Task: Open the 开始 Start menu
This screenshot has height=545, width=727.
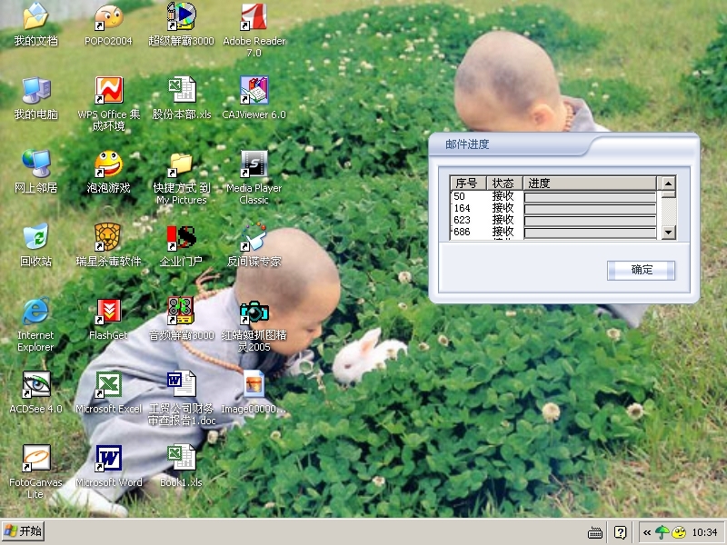Action: 24,531
